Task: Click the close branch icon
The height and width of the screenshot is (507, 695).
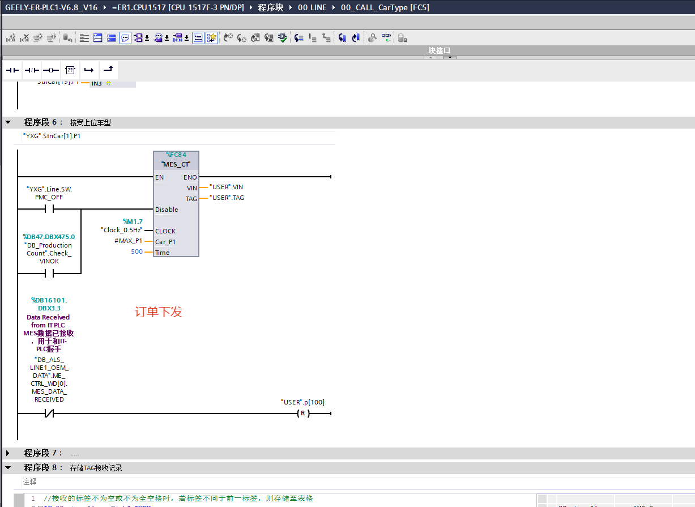Action: (108, 70)
